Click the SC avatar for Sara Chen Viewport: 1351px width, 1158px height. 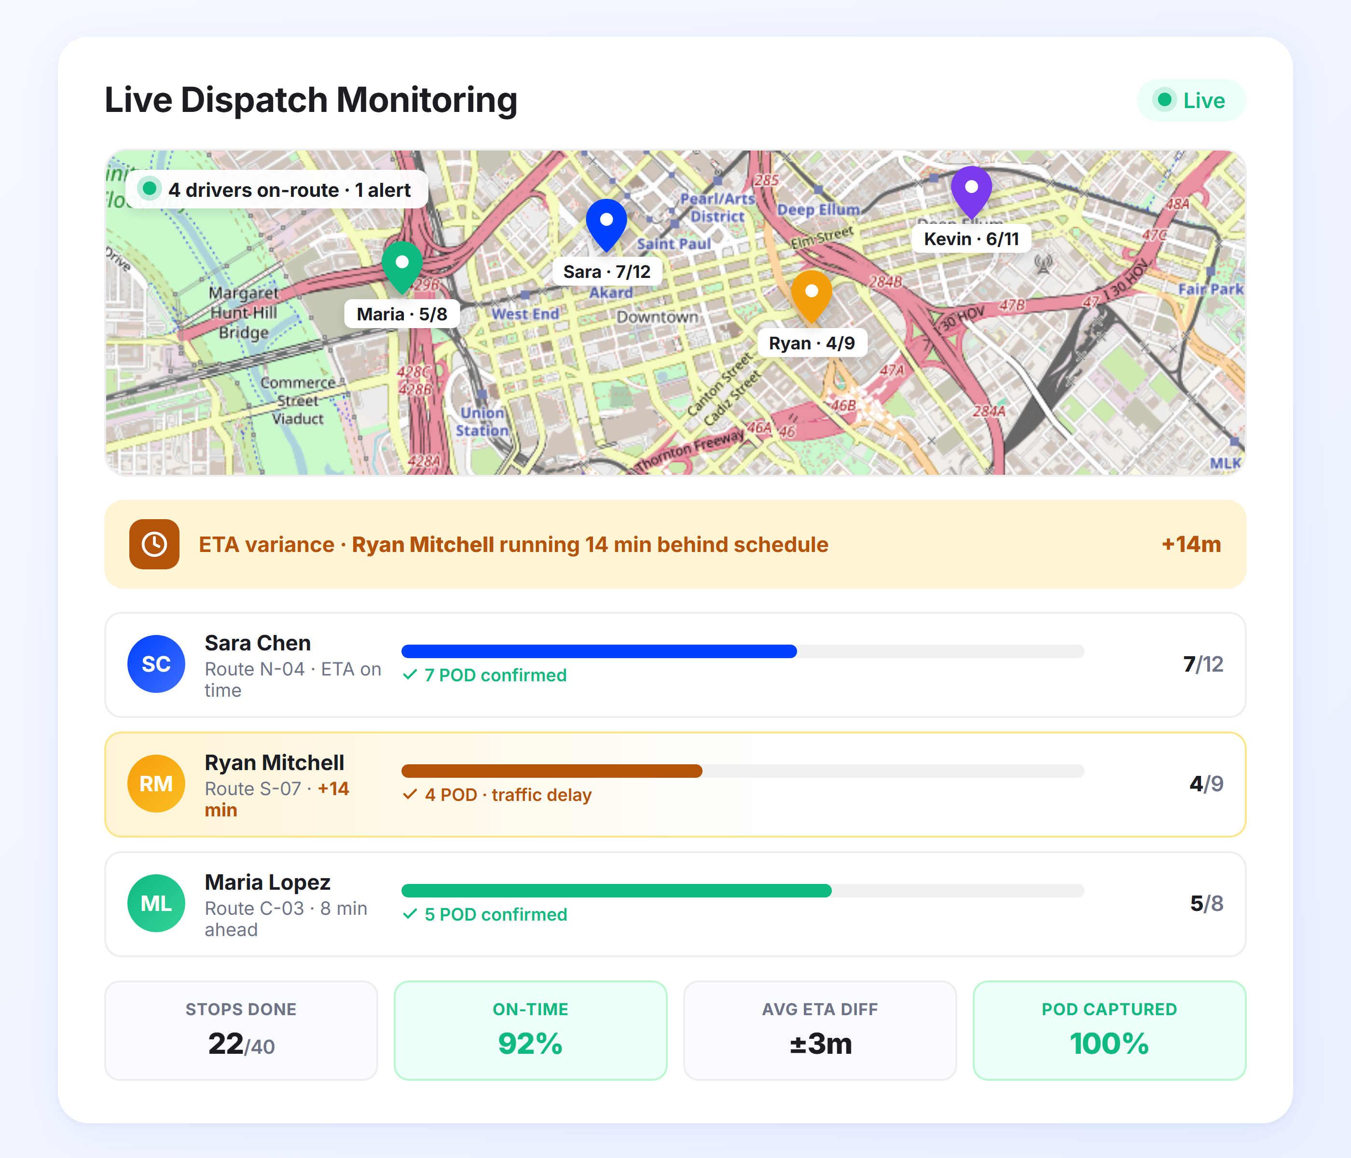click(156, 664)
